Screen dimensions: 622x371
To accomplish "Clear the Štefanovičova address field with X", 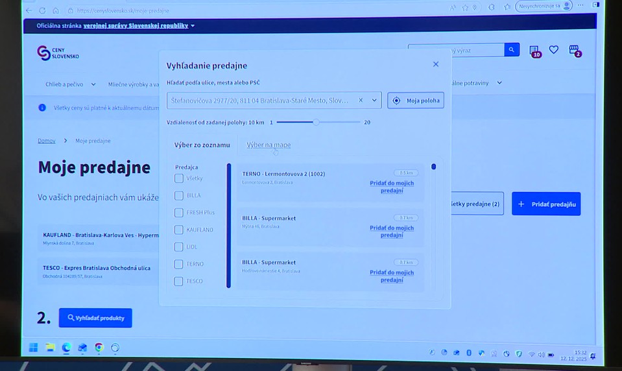I will point(361,101).
